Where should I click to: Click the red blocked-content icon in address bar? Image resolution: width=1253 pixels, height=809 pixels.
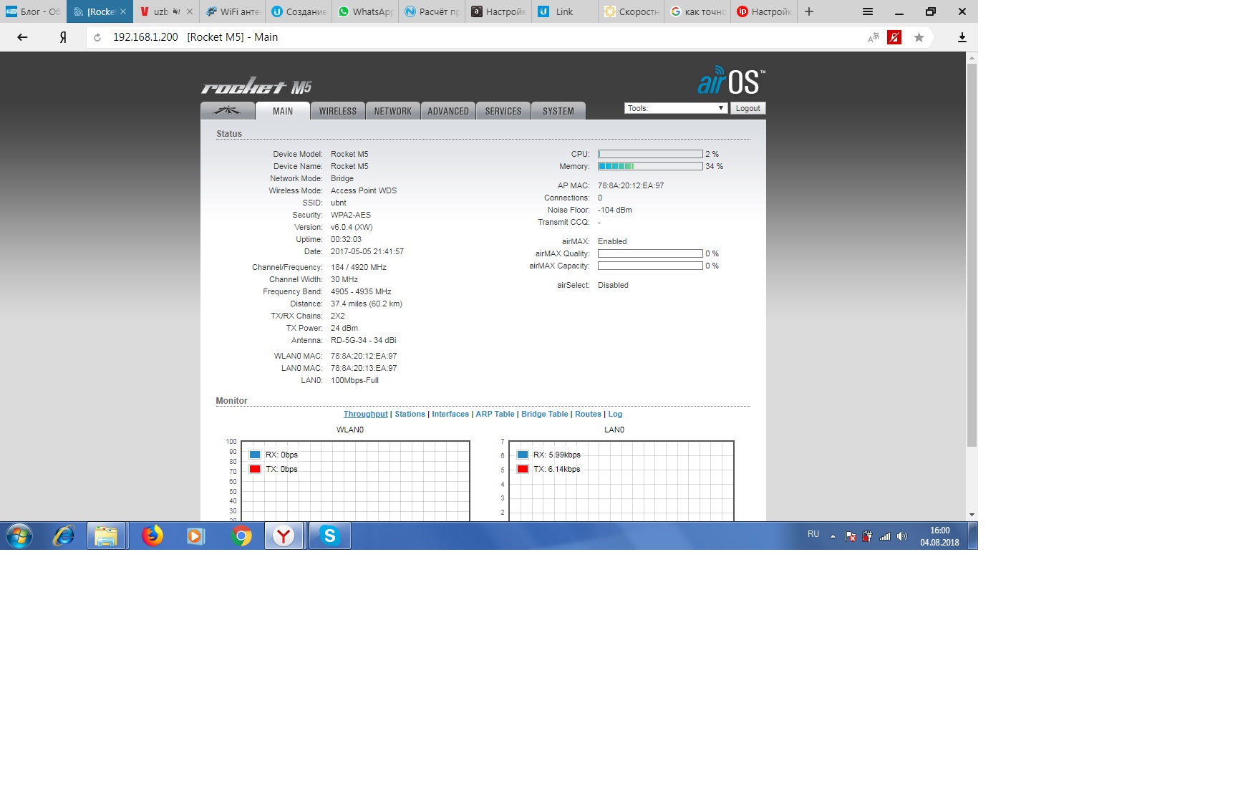pos(894,37)
